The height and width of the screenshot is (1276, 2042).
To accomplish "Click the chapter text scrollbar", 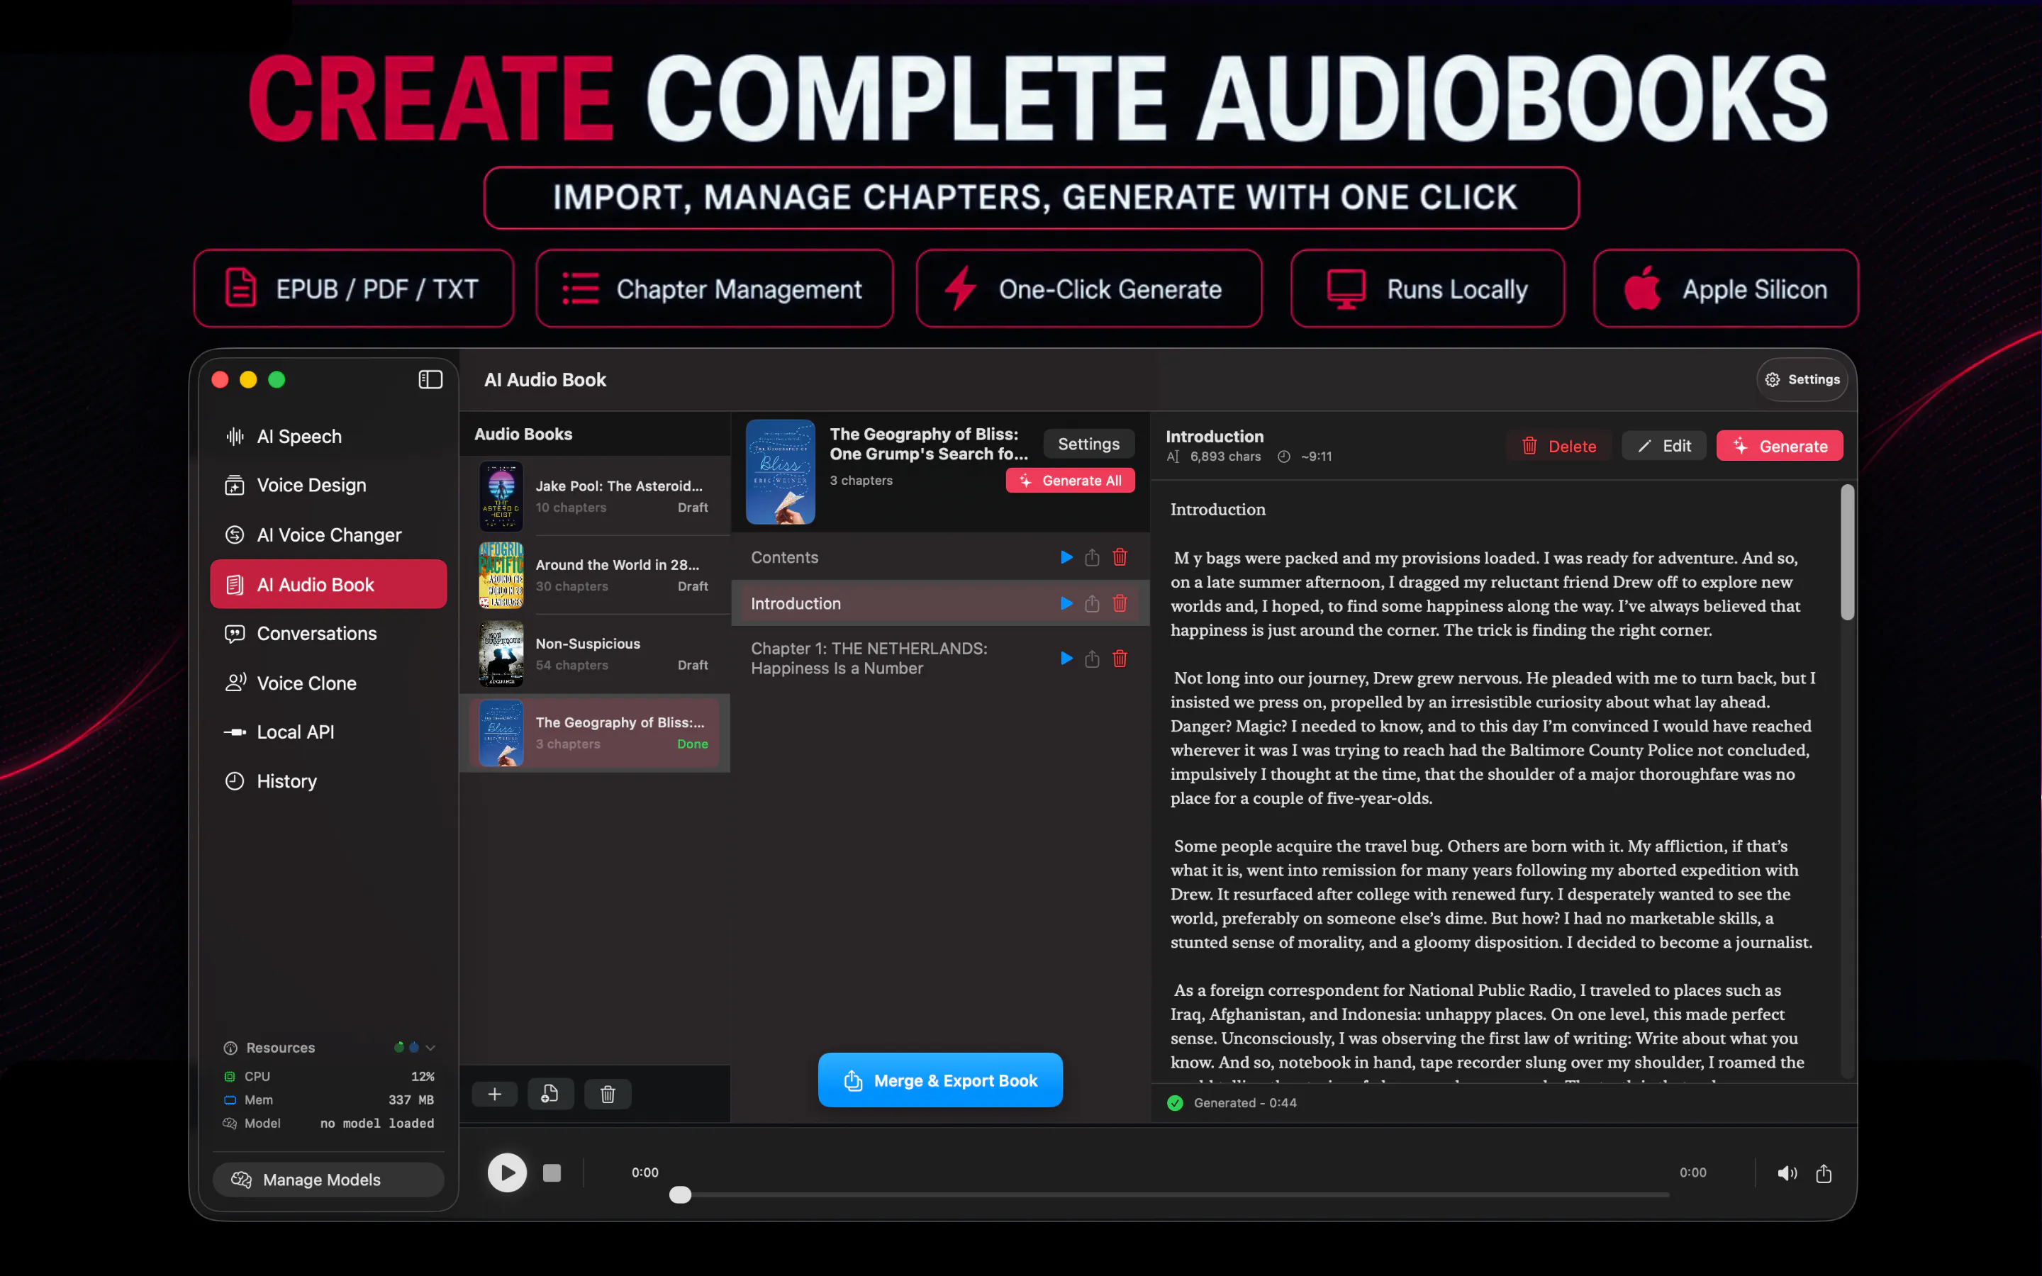I will pyautogui.click(x=1847, y=553).
